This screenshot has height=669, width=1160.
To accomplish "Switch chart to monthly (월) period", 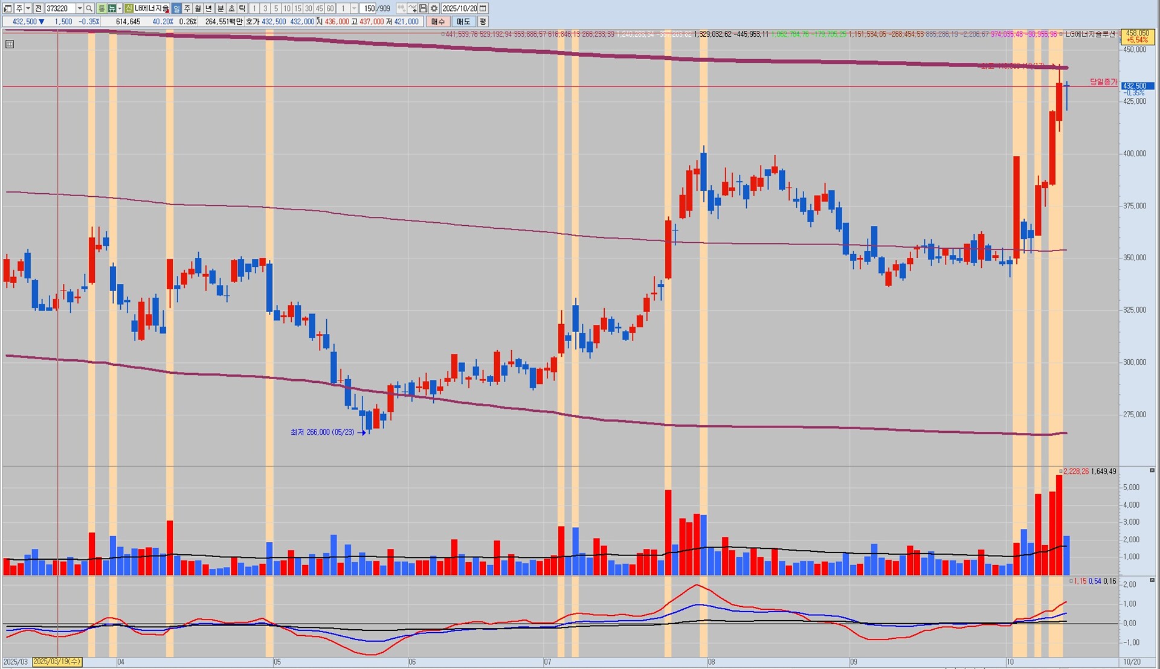I will point(198,8).
